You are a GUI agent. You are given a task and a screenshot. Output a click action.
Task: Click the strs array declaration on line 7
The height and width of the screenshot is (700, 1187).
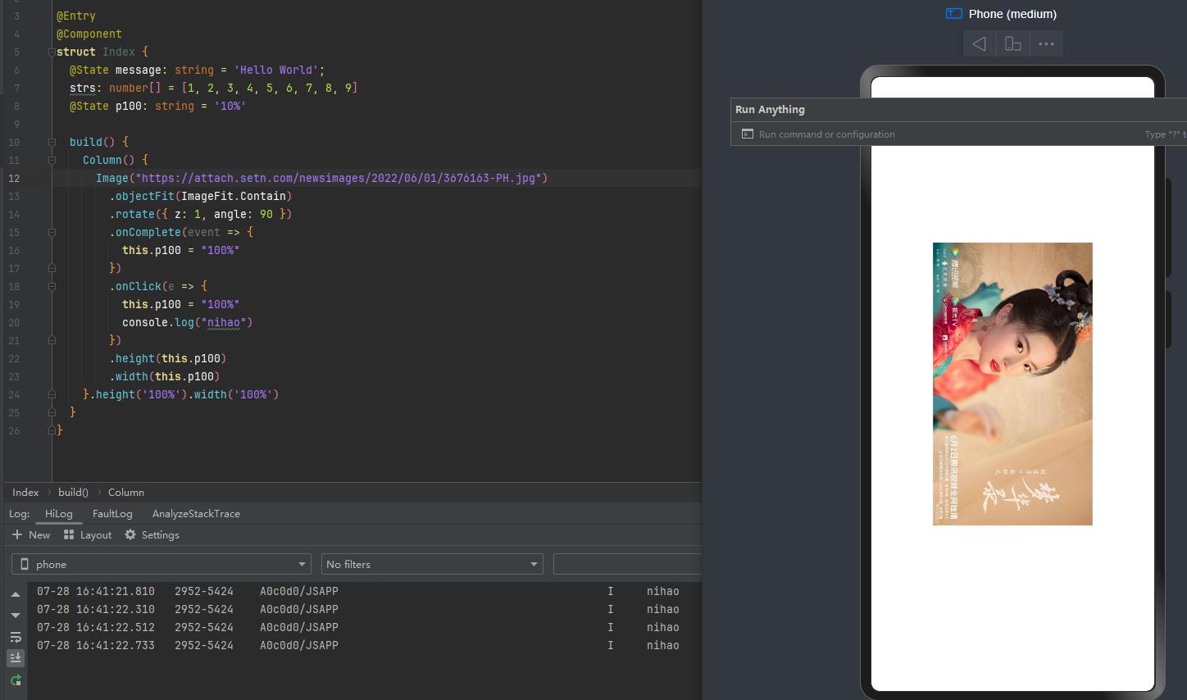point(214,88)
